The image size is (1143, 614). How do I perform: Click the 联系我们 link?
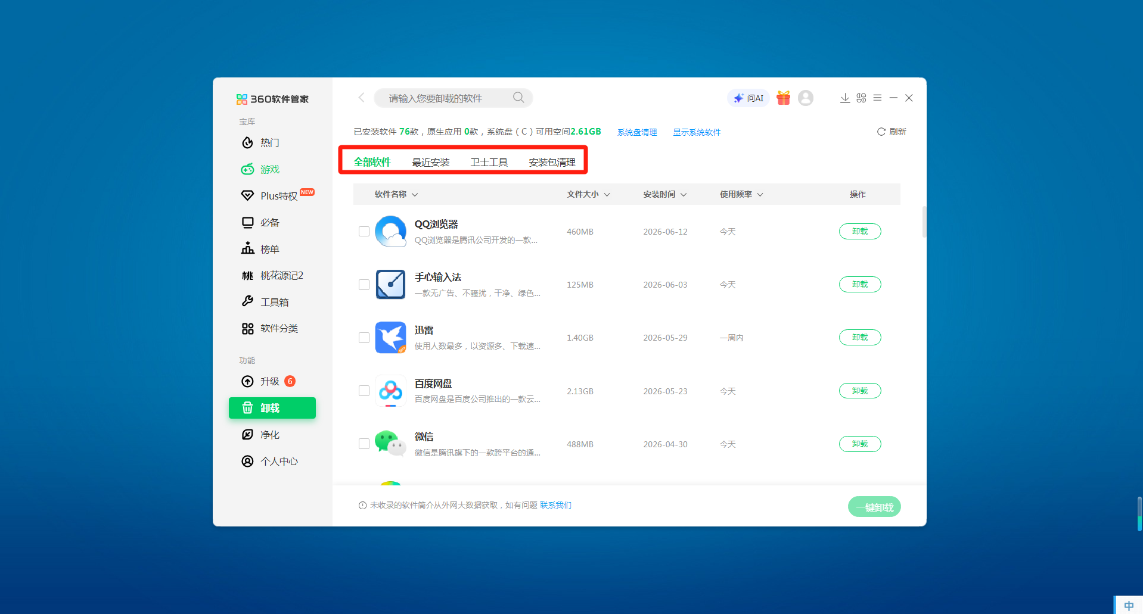(555, 505)
